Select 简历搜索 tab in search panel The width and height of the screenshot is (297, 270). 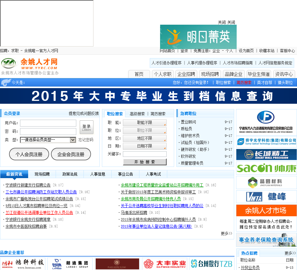click(x=158, y=114)
